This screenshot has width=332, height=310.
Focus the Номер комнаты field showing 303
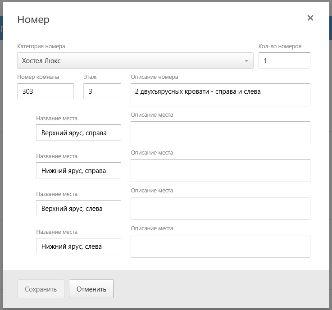pyautogui.click(x=45, y=91)
